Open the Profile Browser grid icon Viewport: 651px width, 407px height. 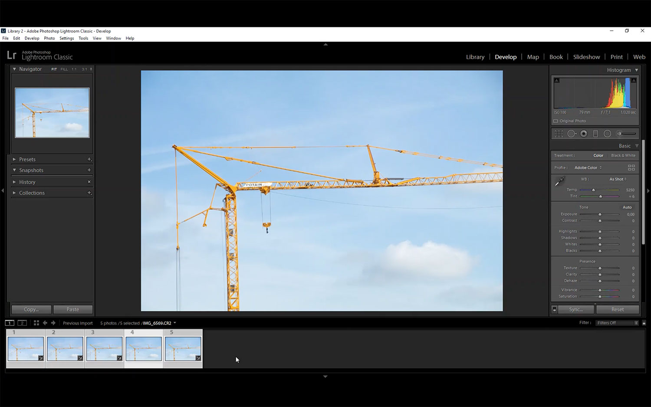pos(631,167)
